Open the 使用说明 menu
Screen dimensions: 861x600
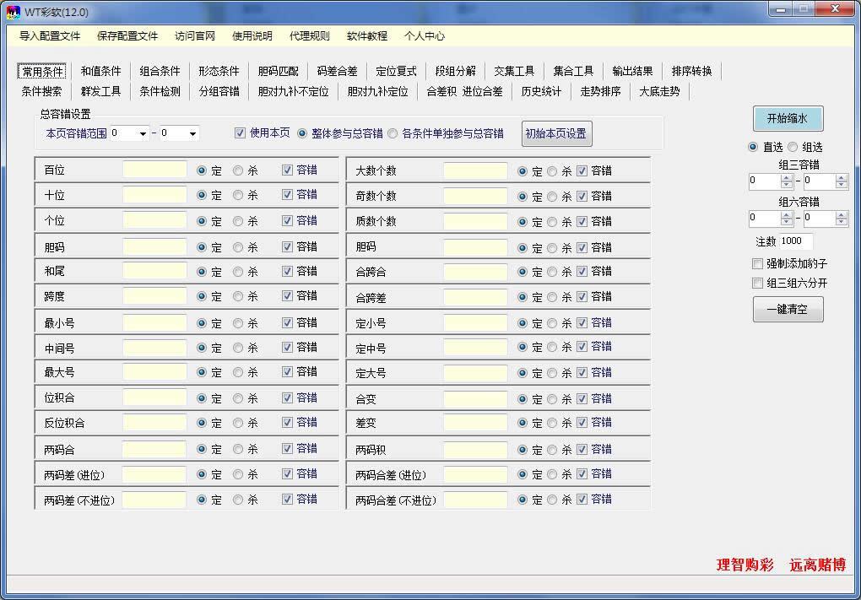coord(251,37)
